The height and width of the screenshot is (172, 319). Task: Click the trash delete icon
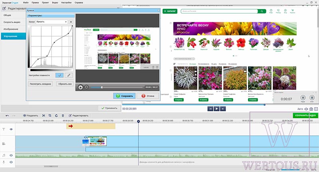tap(63, 116)
